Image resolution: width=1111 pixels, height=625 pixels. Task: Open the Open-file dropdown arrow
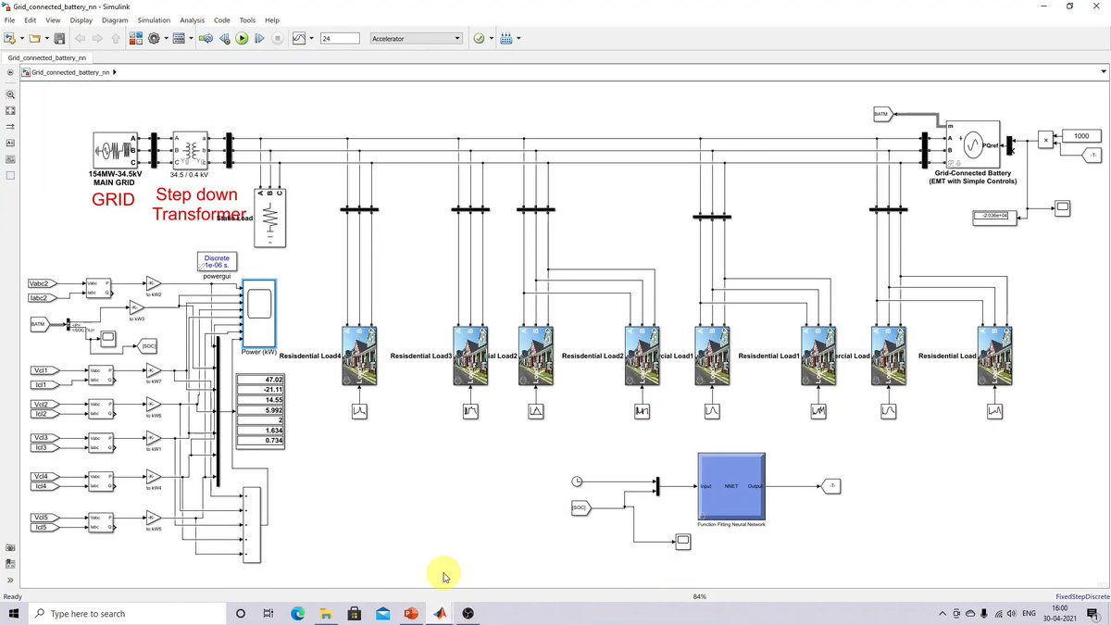click(x=45, y=38)
